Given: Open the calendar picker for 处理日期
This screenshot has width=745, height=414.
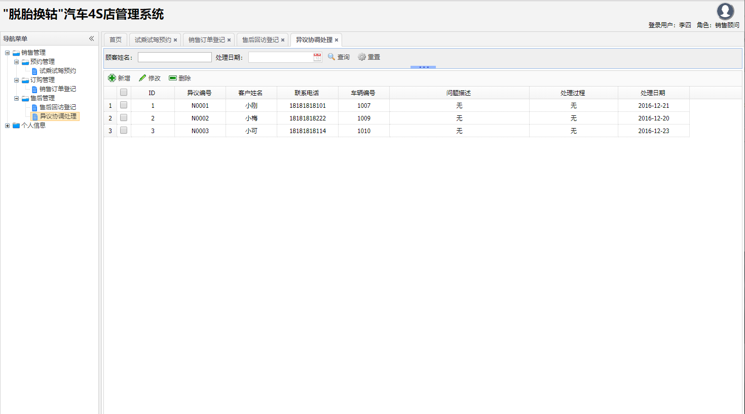Looking at the screenshot, I should click(317, 57).
